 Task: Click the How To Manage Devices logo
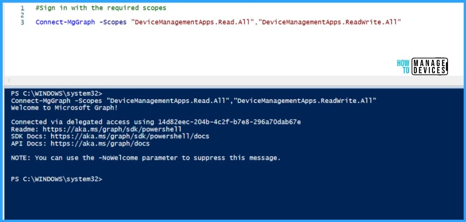click(422, 66)
